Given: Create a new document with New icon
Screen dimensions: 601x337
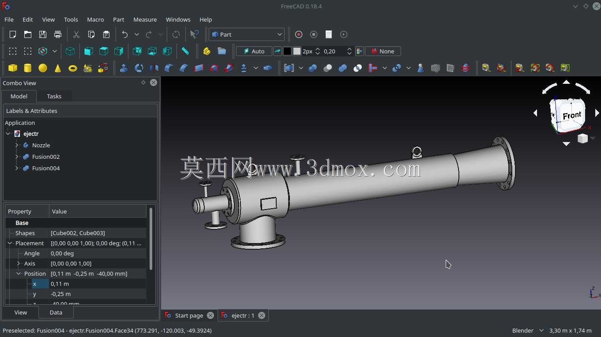Looking at the screenshot, I should (x=13, y=34).
